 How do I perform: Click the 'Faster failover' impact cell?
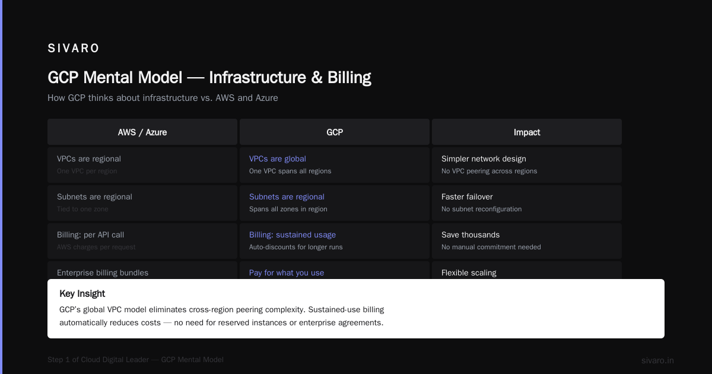pyautogui.click(x=527, y=203)
